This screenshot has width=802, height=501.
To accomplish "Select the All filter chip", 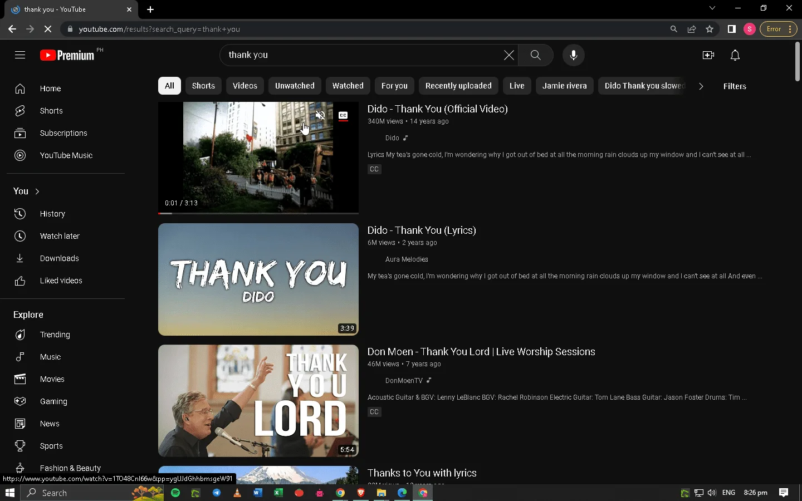I will tap(169, 86).
